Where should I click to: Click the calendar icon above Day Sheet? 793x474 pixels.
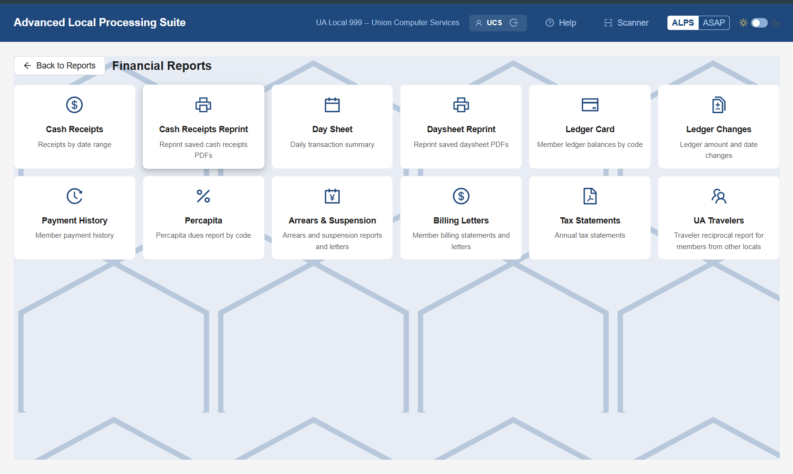click(332, 105)
